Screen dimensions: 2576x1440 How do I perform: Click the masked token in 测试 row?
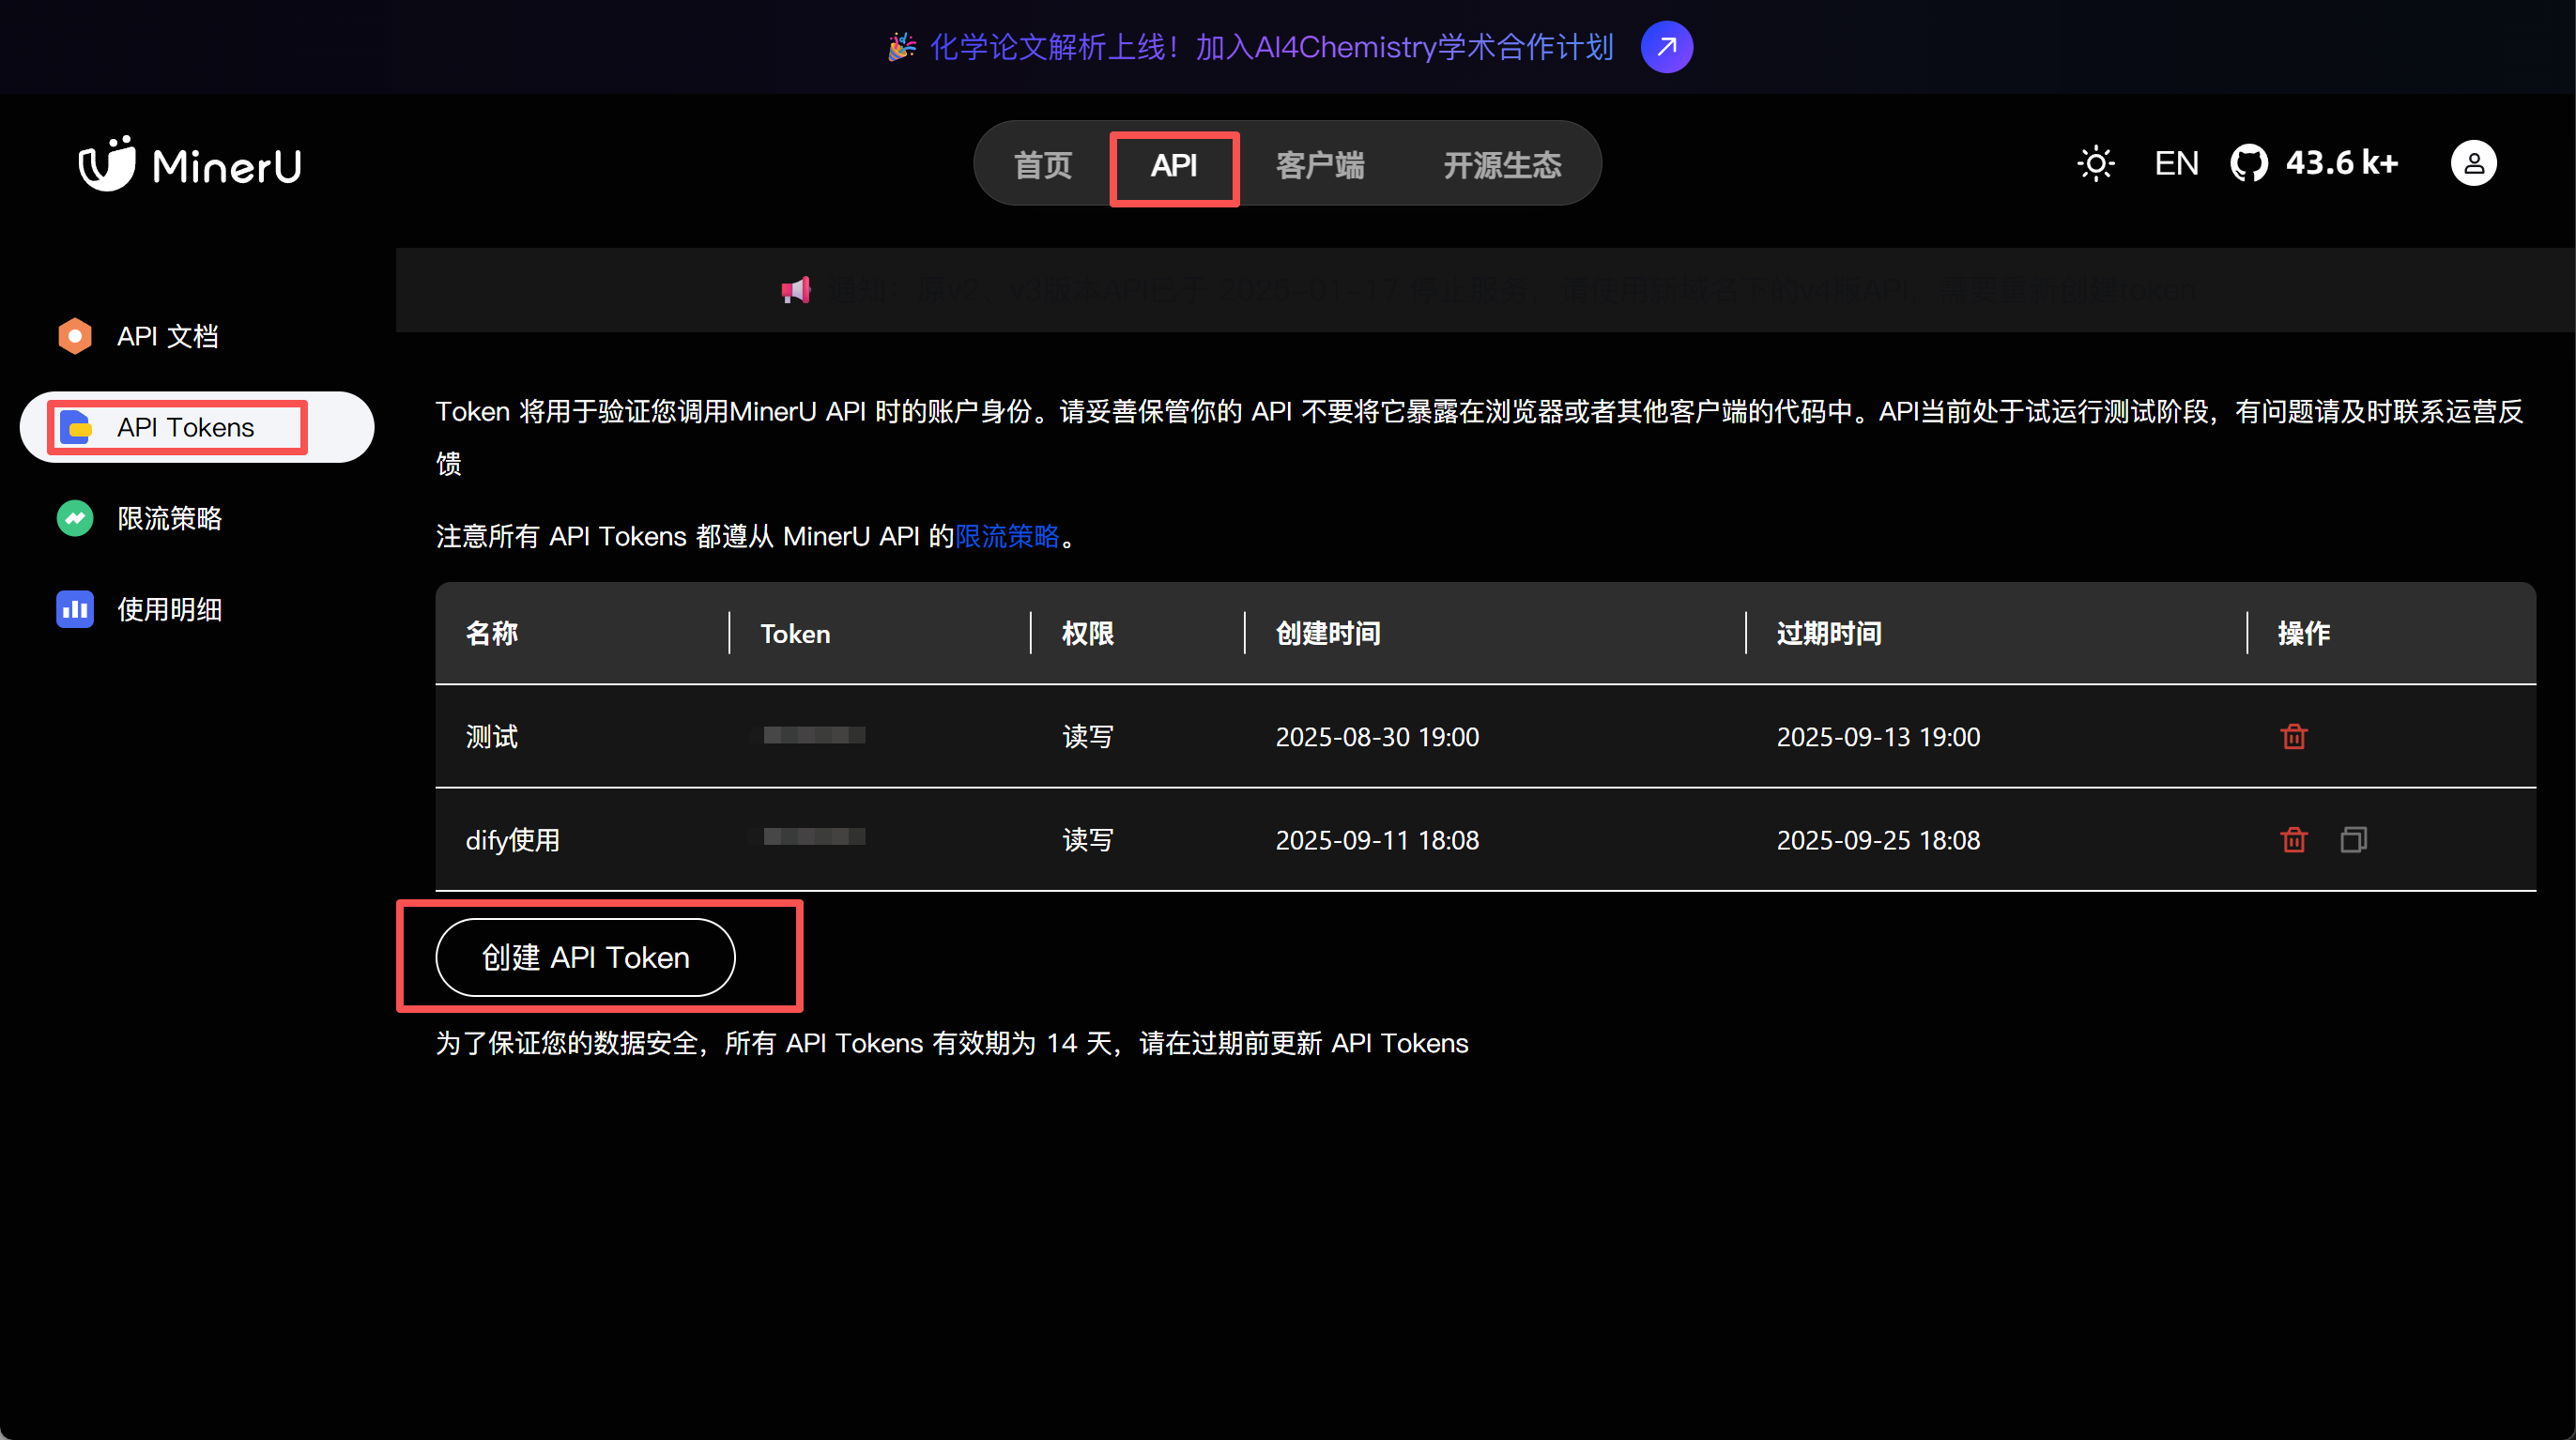pos(813,735)
